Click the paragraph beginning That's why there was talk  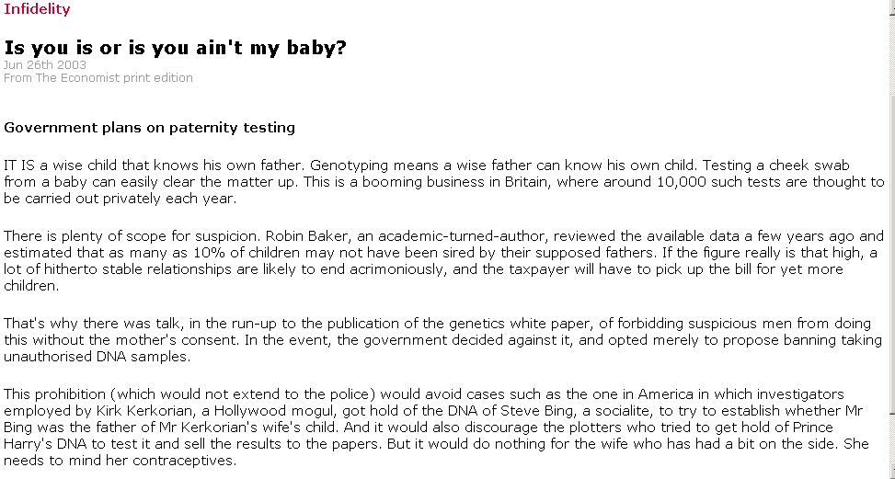point(443,340)
